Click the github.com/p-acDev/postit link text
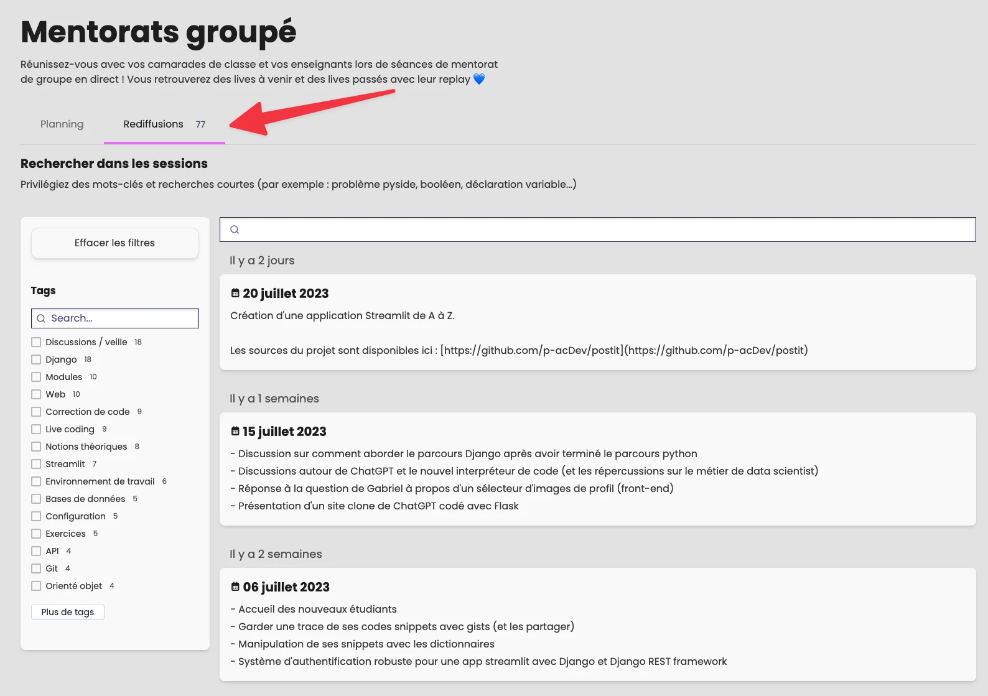Viewport: 988px width, 696px height. tap(624, 351)
